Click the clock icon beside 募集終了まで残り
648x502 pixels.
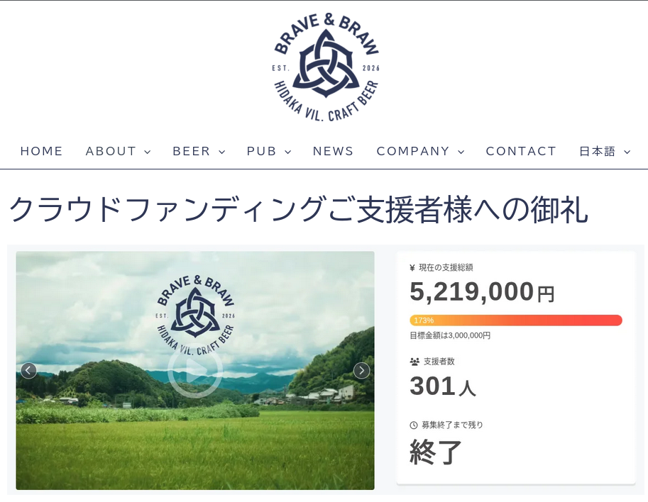coord(414,425)
